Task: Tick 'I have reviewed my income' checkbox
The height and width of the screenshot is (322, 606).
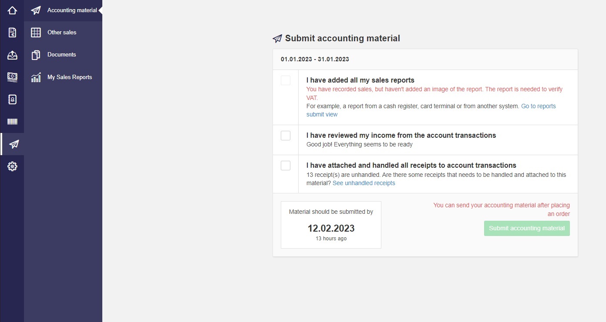Action: [286, 136]
